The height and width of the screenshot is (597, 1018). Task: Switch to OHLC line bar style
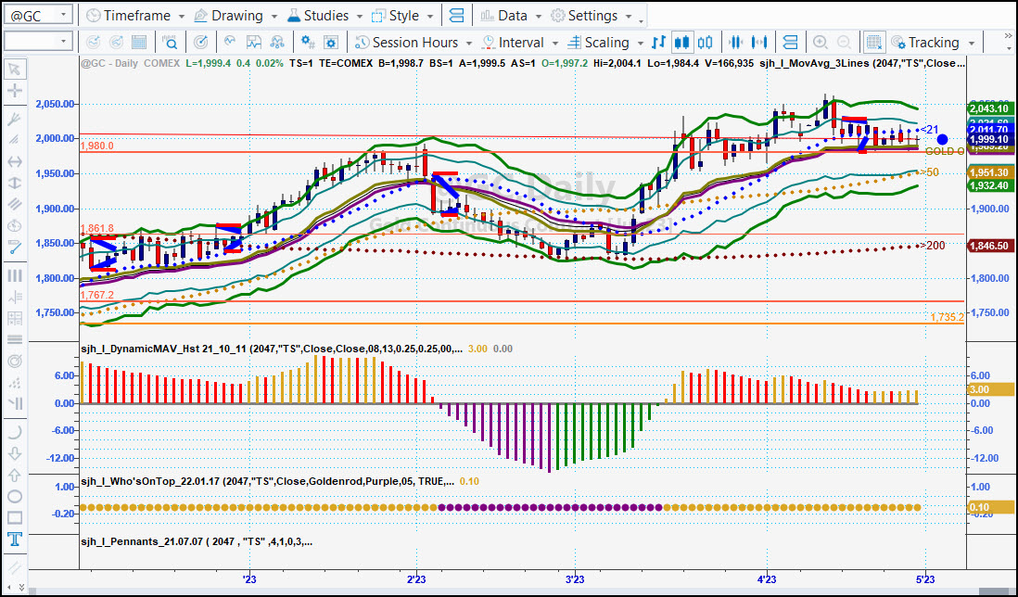659,43
